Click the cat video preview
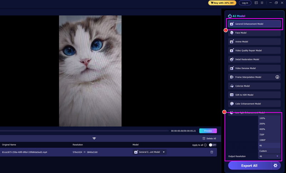 [x=90, y=70]
